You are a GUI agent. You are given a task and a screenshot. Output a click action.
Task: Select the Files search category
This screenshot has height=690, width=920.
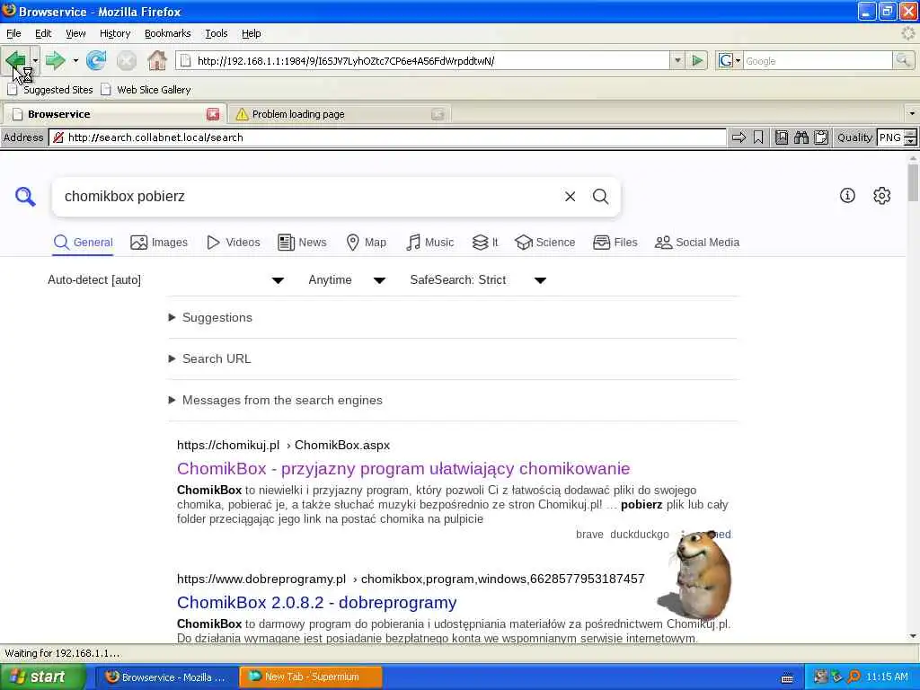(615, 243)
